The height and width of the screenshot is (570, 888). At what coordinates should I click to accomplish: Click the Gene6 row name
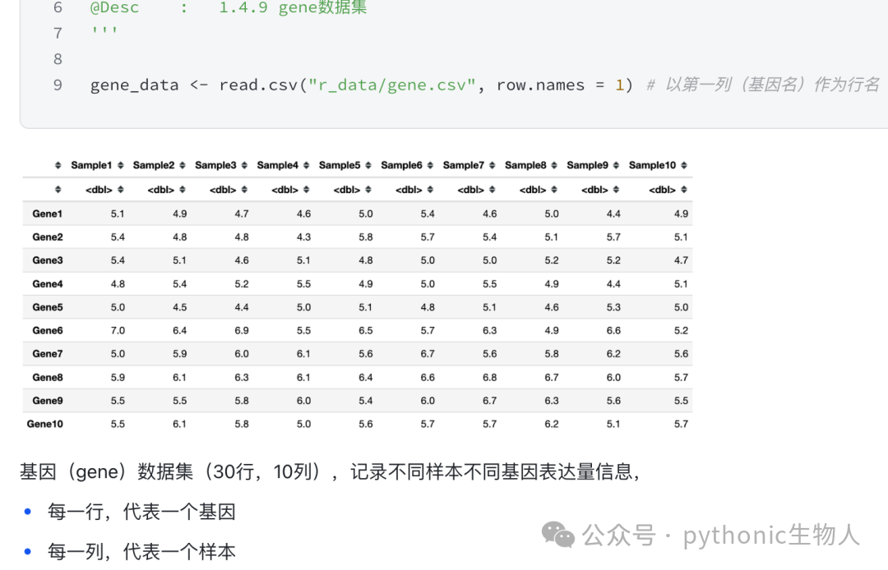pyautogui.click(x=47, y=330)
